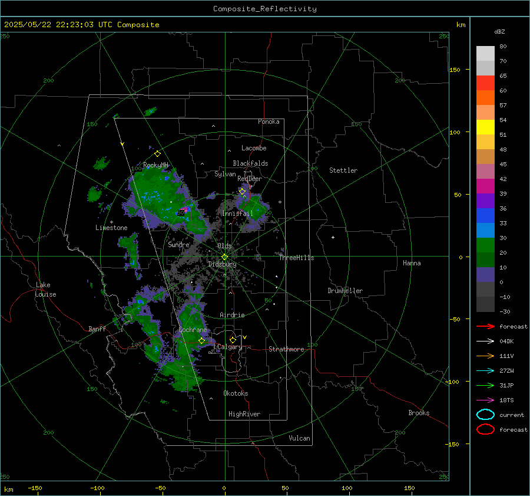Click the Strathmore map label
Viewport: 530px width, 496px height.
tap(286, 349)
